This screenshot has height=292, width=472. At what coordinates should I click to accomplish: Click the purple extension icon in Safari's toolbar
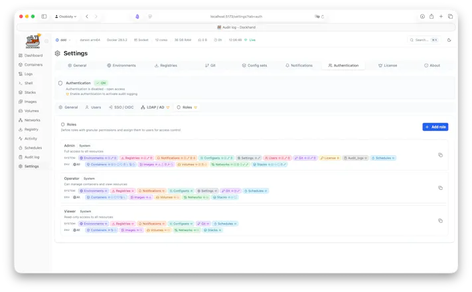coord(137,17)
